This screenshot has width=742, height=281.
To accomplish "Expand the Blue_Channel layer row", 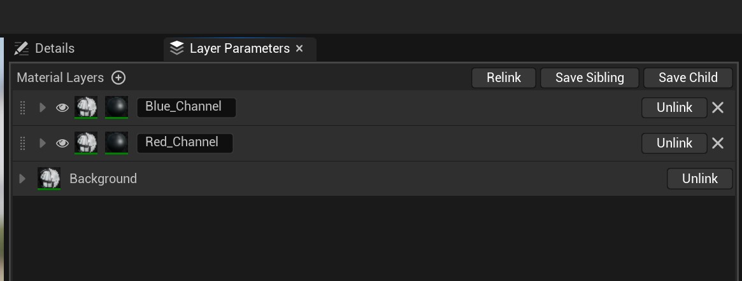I will 42,107.
